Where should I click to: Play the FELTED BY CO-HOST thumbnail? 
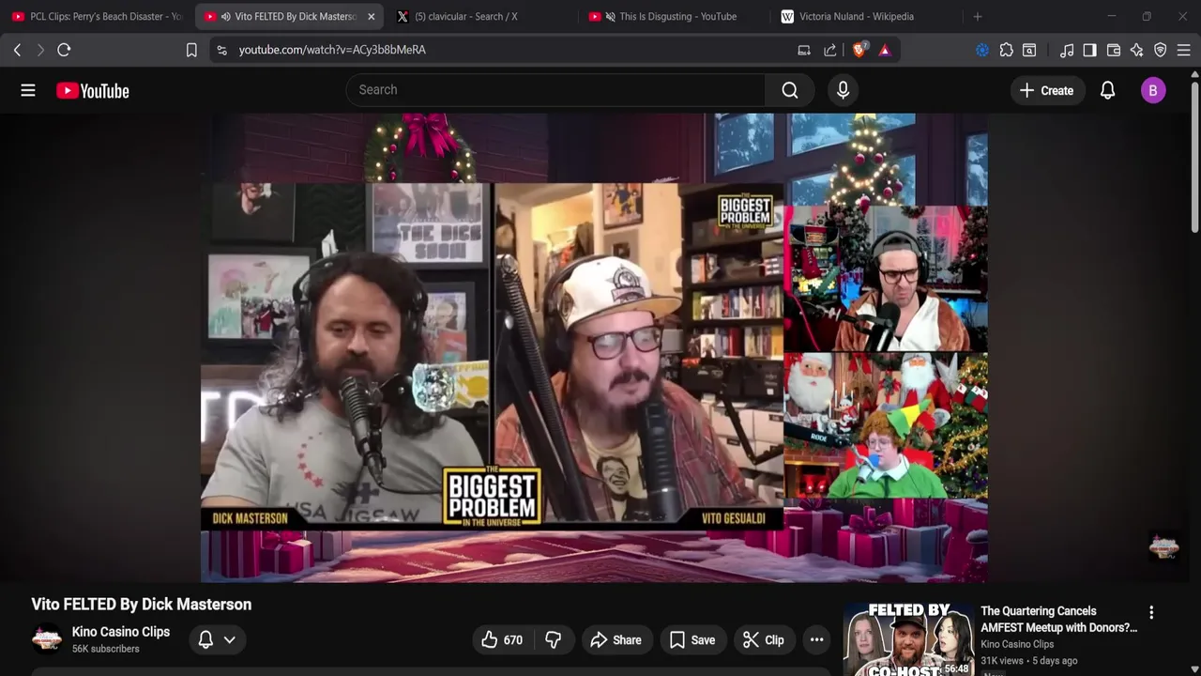(x=908, y=640)
